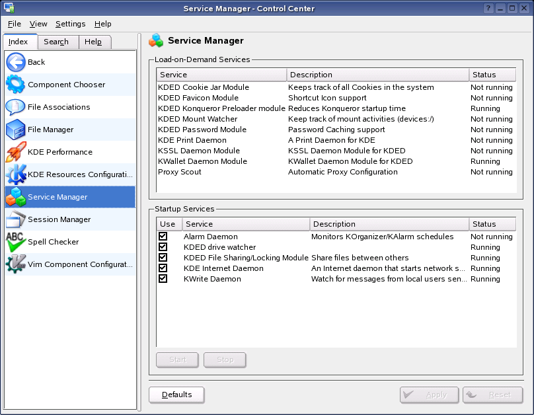The width and height of the screenshot is (534, 415).
Task: Select the KDE Print Daemon row
Action: click(x=336, y=140)
